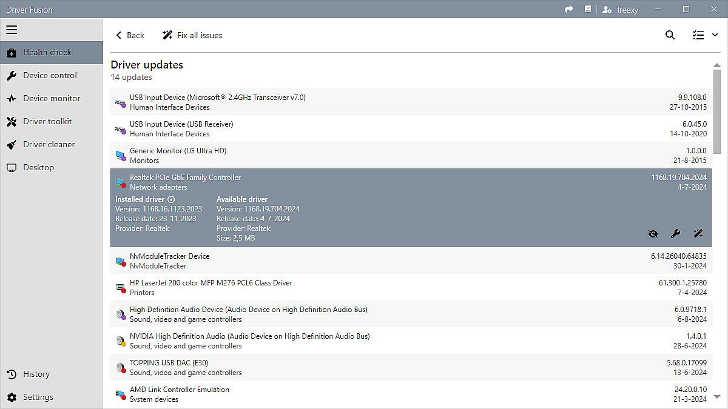Select AMD Link Controller Emulation row

coord(411,394)
